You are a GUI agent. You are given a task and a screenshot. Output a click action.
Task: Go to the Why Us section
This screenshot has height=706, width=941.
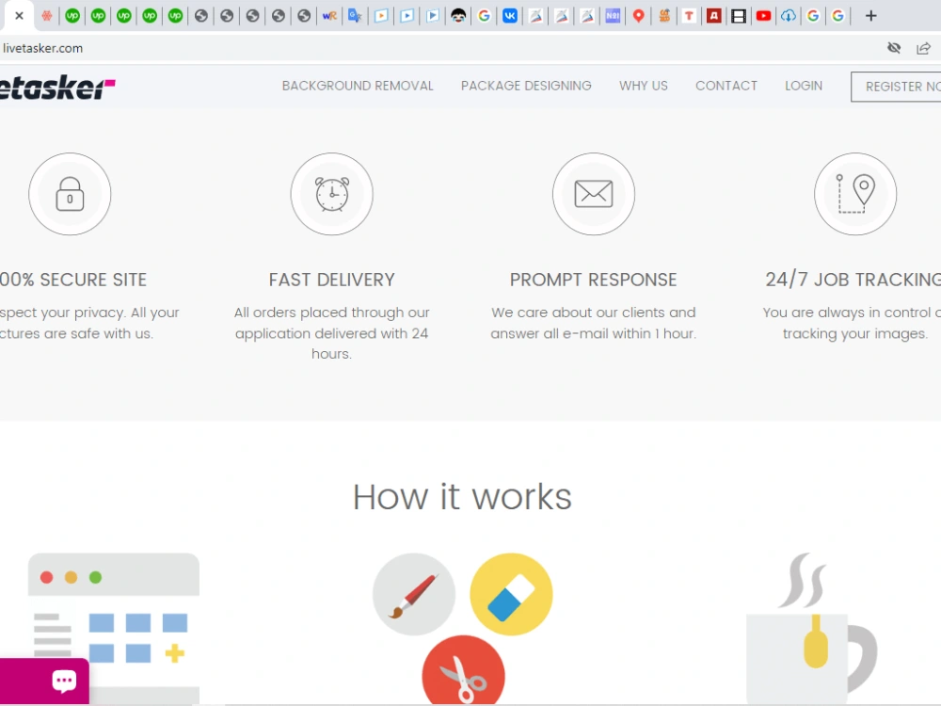tap(644, 86)
